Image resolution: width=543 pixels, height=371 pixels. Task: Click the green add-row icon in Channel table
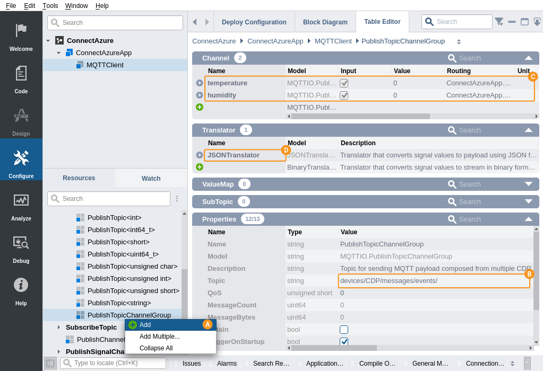tap(200, 107)
